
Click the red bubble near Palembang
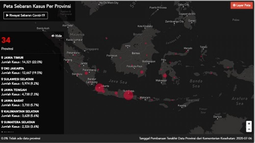86,73
